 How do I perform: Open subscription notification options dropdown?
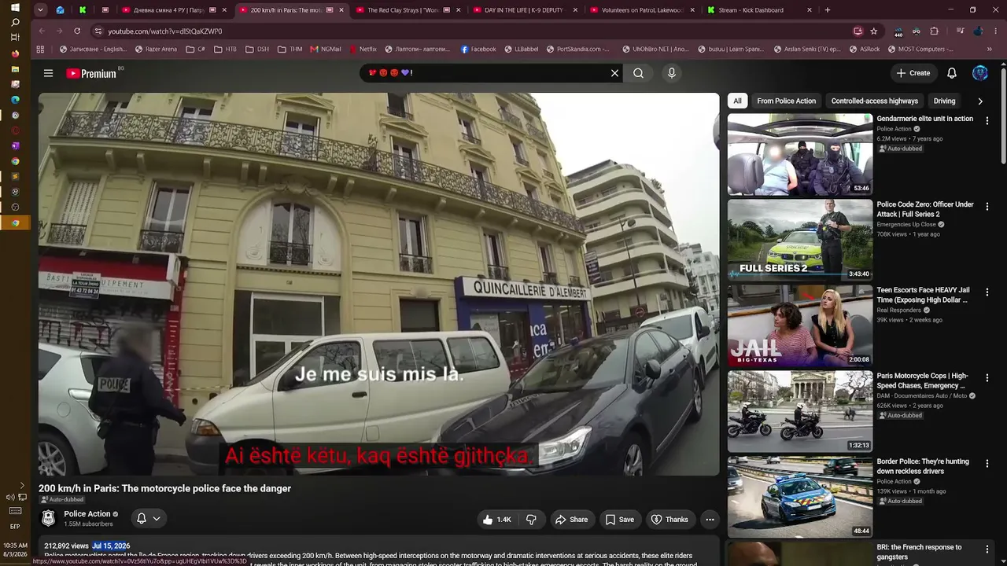point(148,519)
